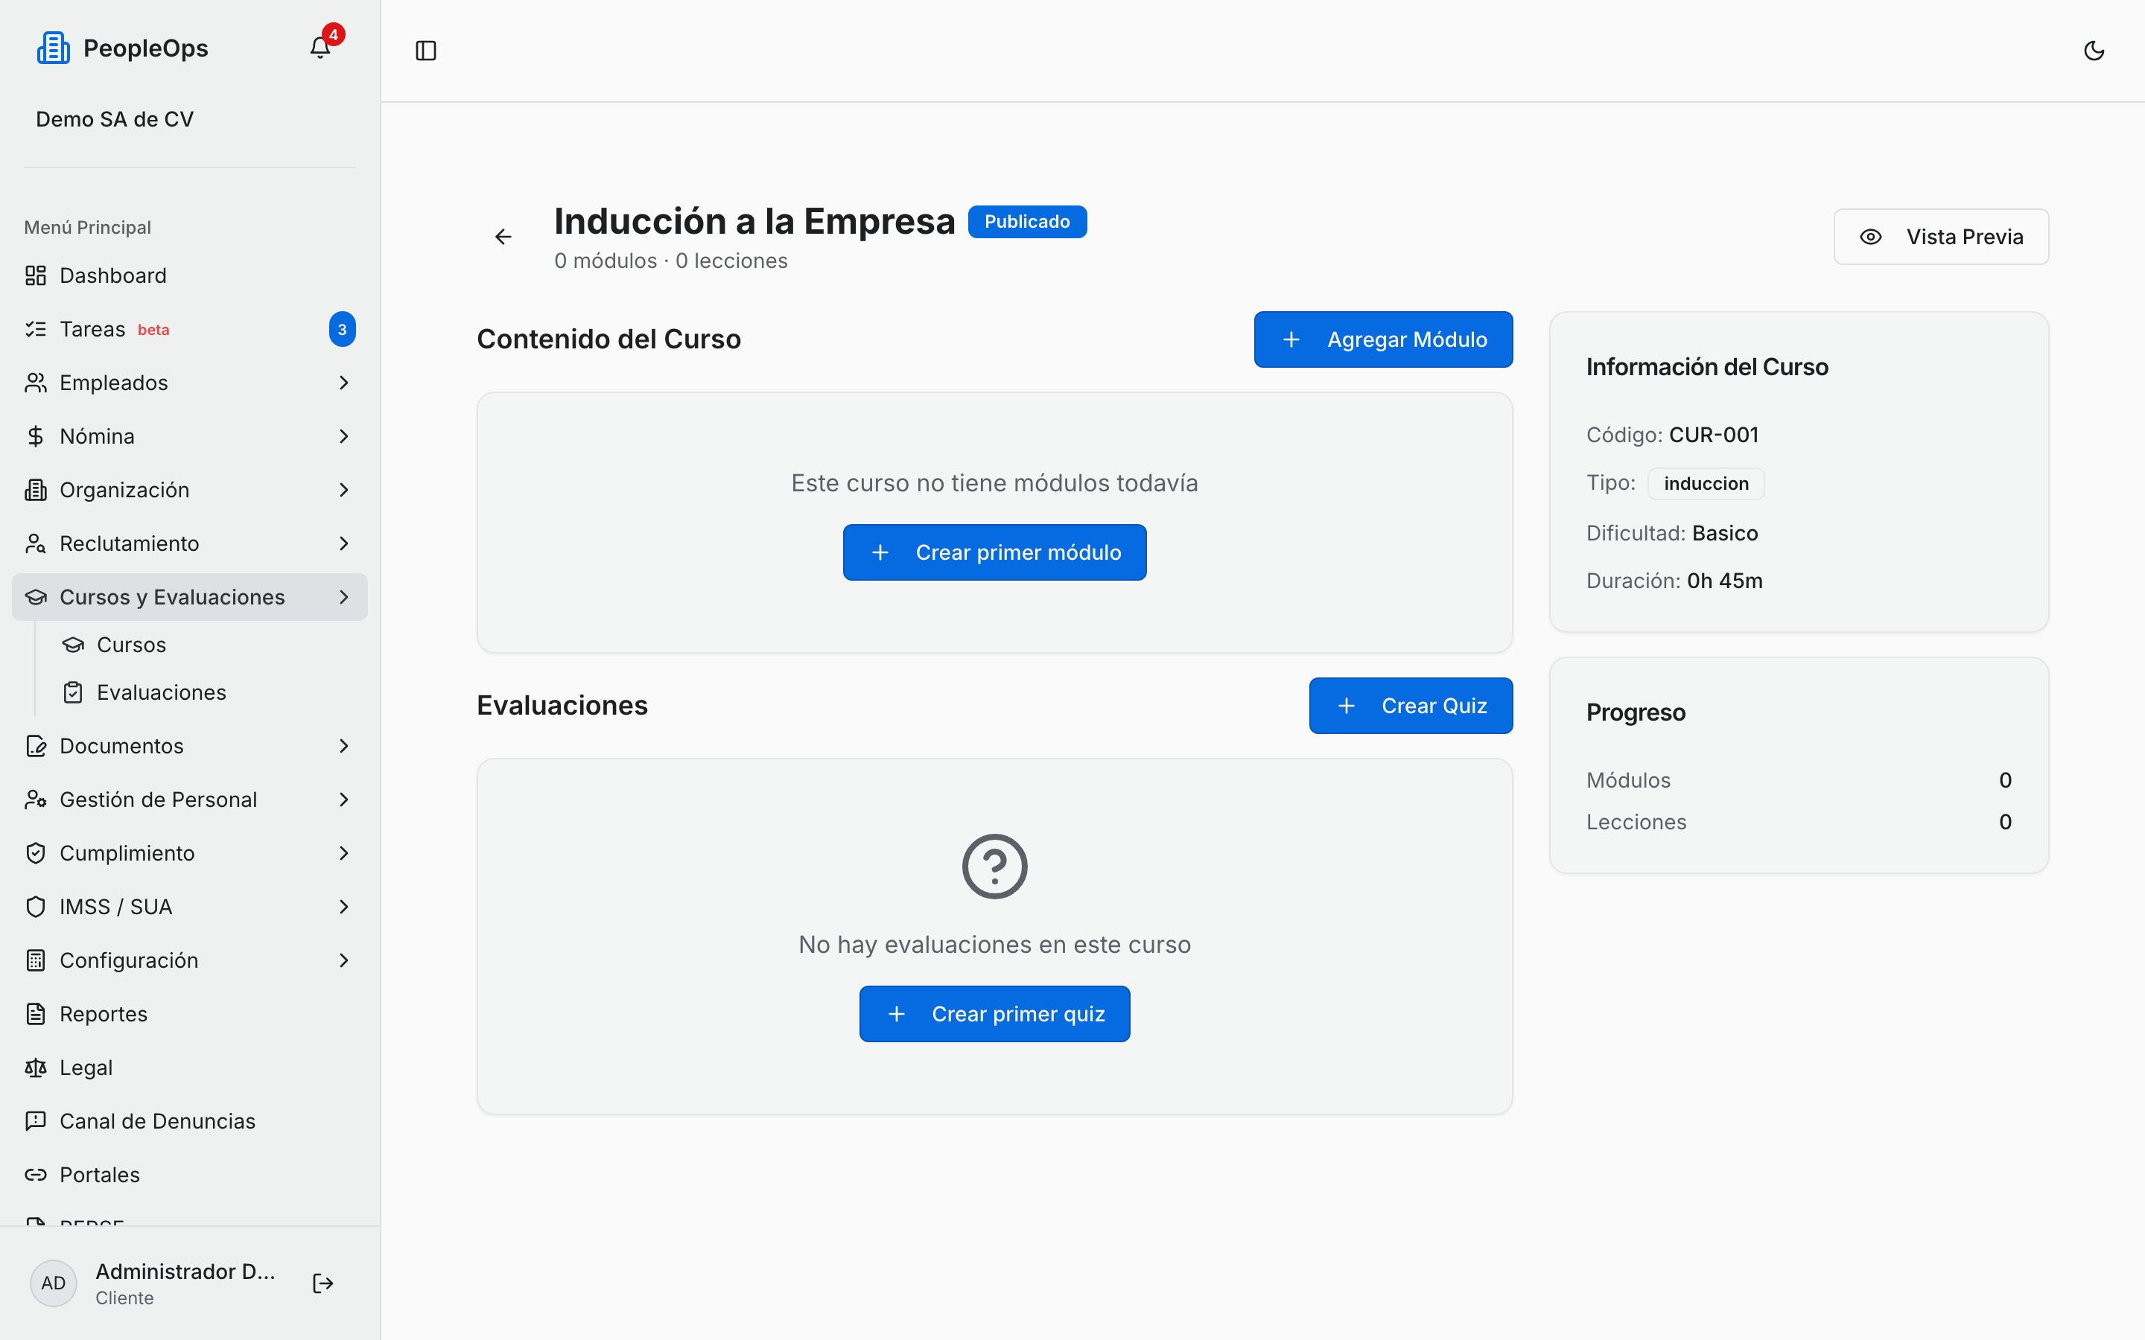The image size is (2145, 1340).
Task: Click the Cumplimiento shield-check icon
Action: click(x=36, y=853)
